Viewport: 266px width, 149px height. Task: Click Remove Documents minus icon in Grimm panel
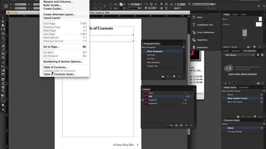pos(191,125)
